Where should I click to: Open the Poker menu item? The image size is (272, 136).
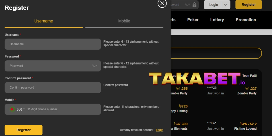click(193, 20)
